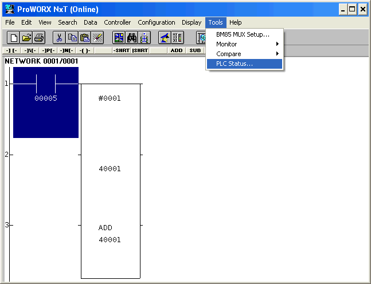Click the ProWORX application icon in title bar

10,10
